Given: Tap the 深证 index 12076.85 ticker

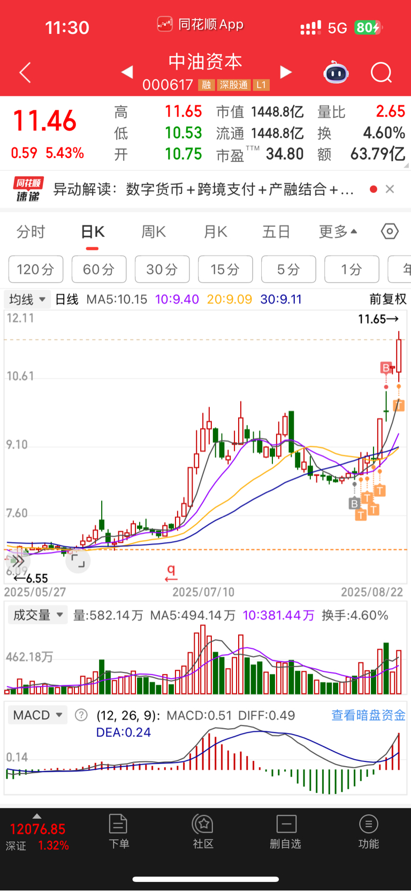Looking at the screenshot, I should pos(37,837).
